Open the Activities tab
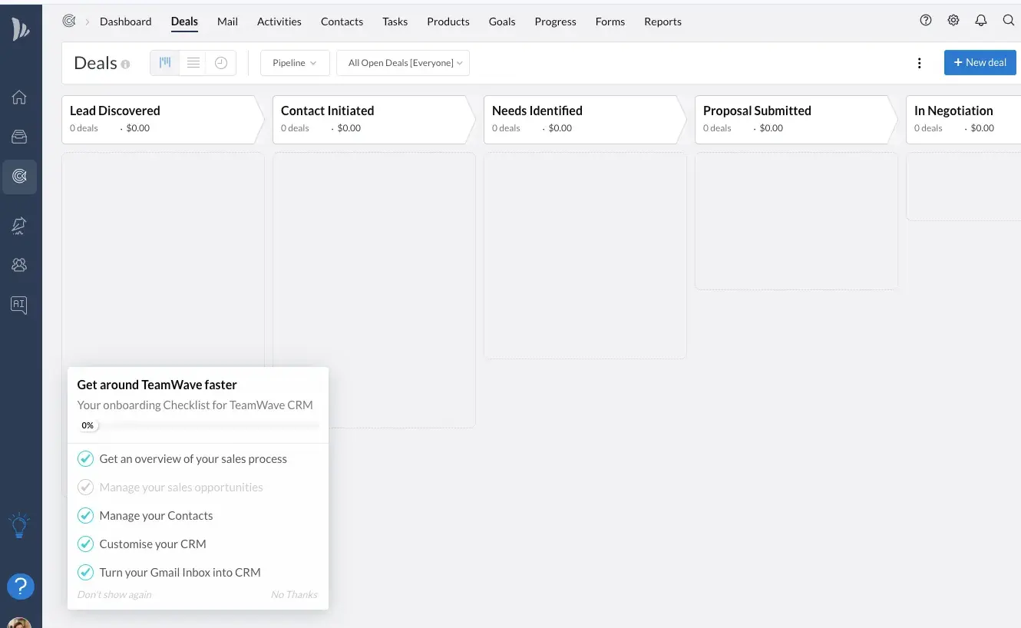Image resolution: width=1021 pixels, height=628 pixels. (279, 21)
